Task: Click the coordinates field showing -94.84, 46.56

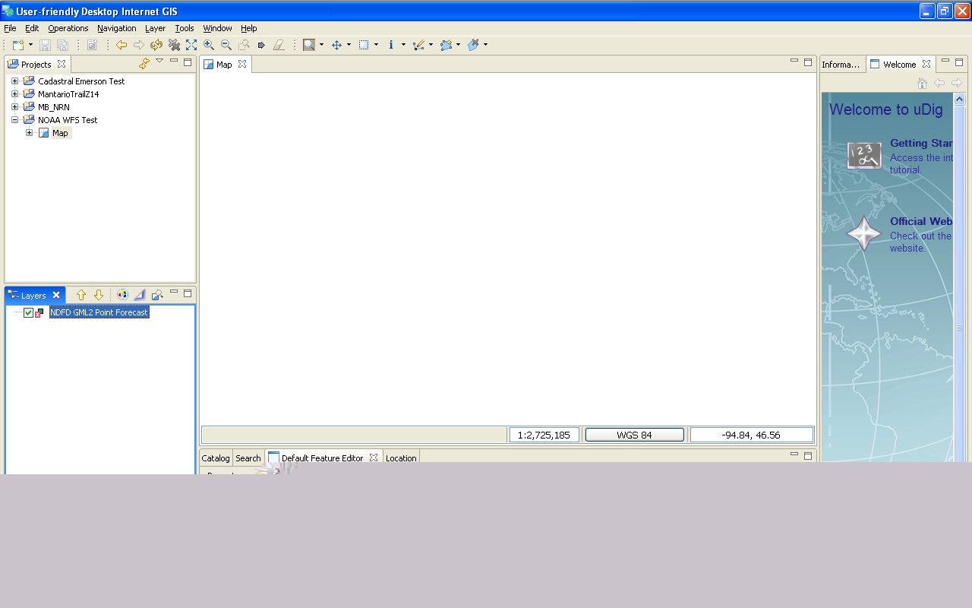Action: tap(751, 435)
